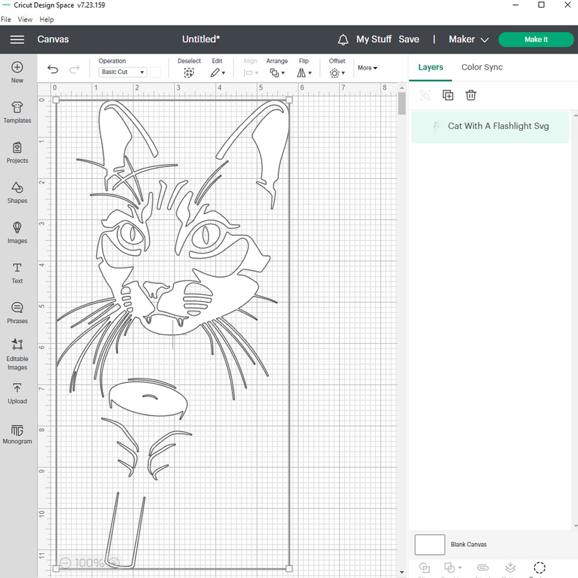Open the Shapes tool
Screen dimensions: 578x578
[17, 192]
